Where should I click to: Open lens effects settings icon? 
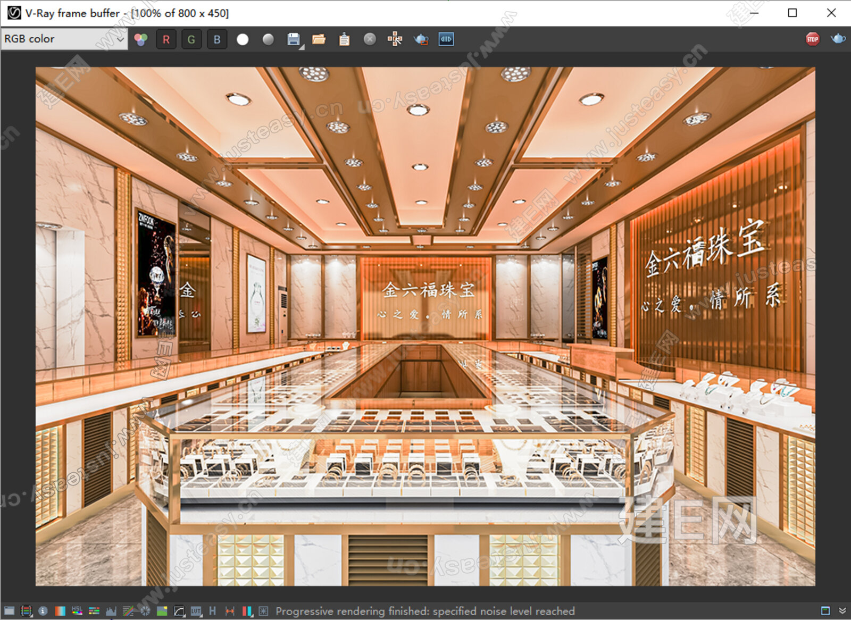tap(263, 611)
